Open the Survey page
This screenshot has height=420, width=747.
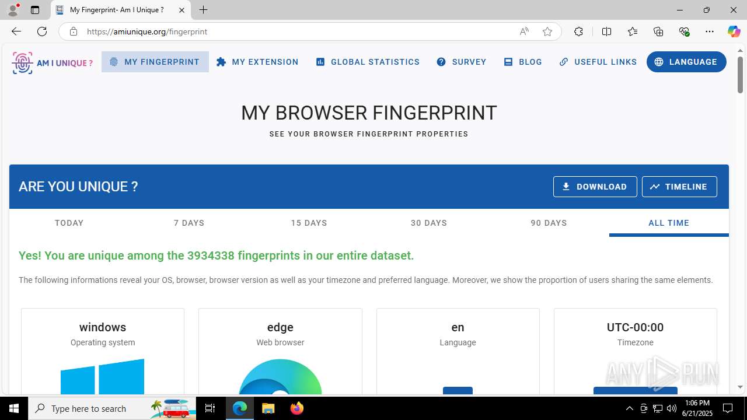(x=462, y=62)
